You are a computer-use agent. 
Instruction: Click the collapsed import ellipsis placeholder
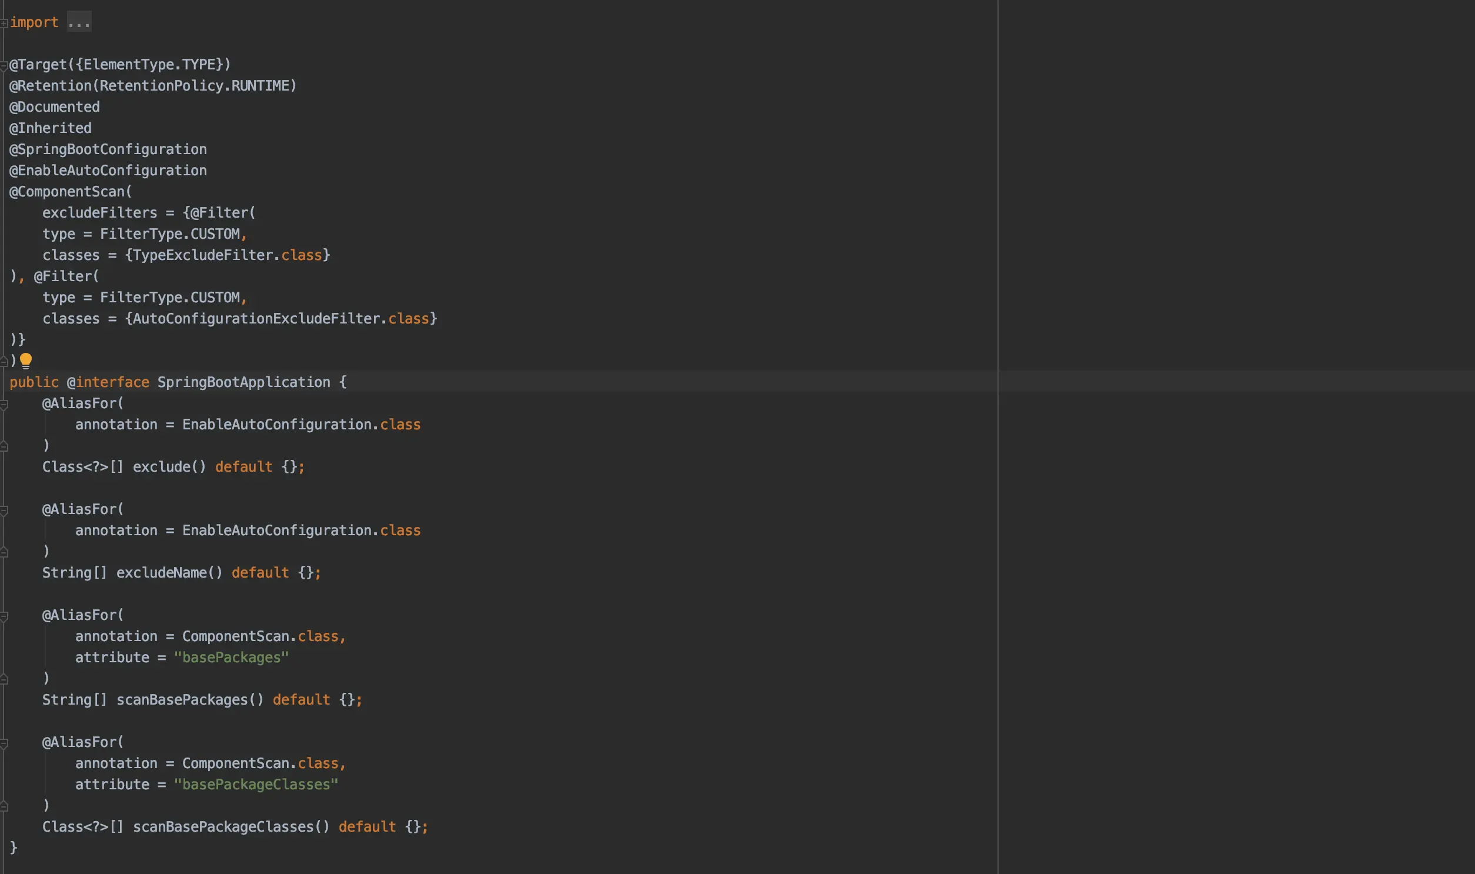(x=79, y=22)
